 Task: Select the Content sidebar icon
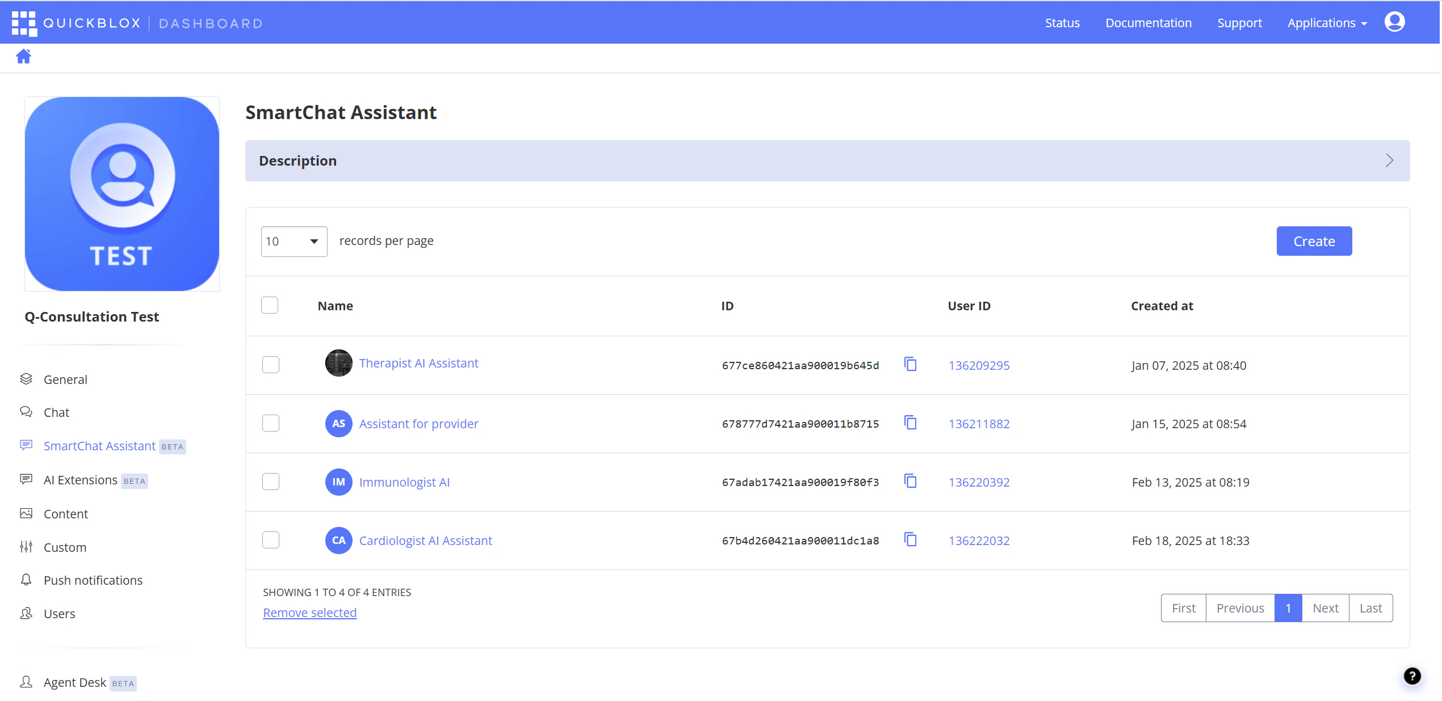click(26, 513)
